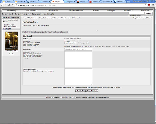Expand the Rund ums Bild menu
The height and width of the screenshot is (124, 156).
click(x=32, y=11)
